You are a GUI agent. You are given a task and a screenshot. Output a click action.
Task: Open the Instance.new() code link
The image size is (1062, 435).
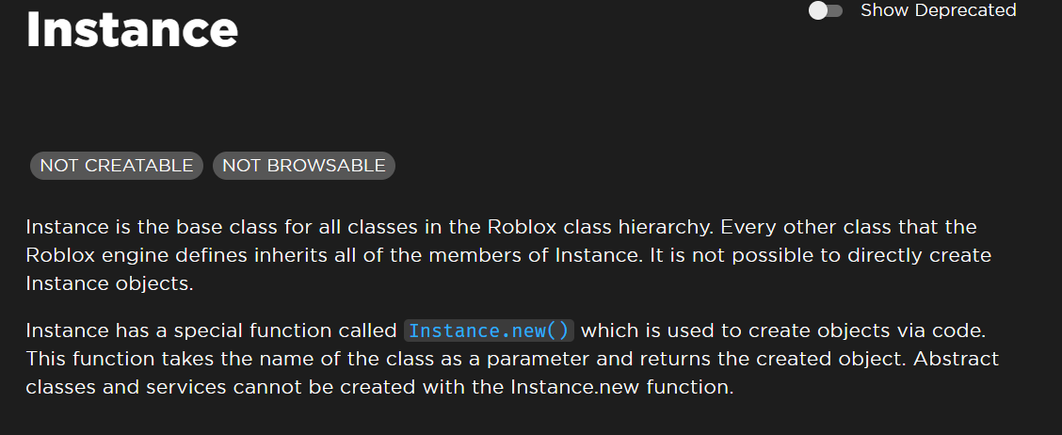pyautogui.click(x=489, y=331)
